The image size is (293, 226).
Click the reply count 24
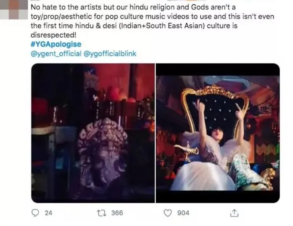[x=48, y=213]
